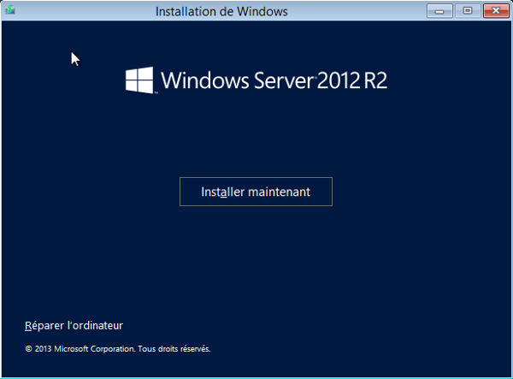Image resolution: width=513 pixels, height=379 pixels.
Task: Maximize the Installation de Windows window
Action: (468, 11)
